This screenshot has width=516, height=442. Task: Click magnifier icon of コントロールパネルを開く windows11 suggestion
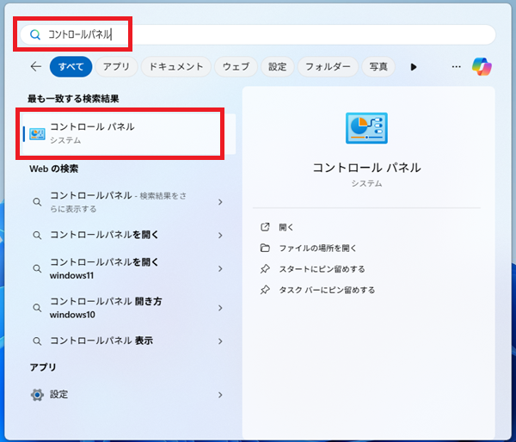coord(37,268)
